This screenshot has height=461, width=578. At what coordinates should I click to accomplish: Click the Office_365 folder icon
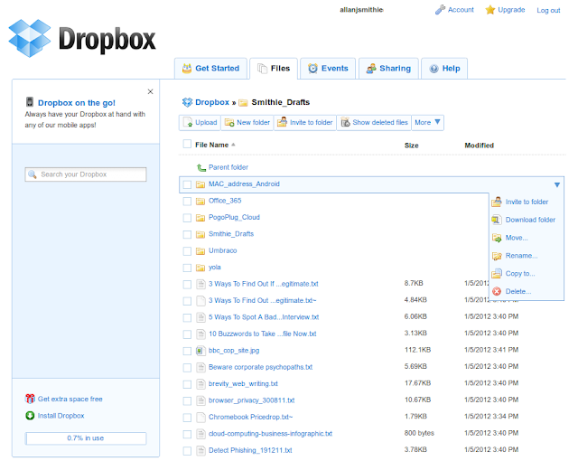200,201
